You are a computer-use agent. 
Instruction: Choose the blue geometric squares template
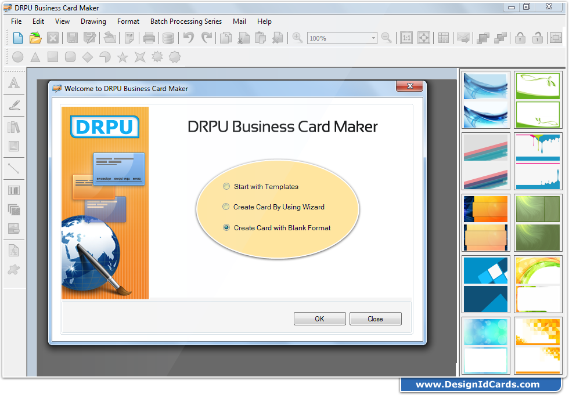tap(485, 284)
